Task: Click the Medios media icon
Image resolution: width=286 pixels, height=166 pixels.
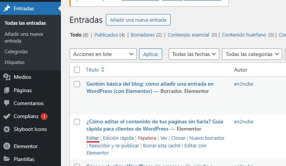Action: click(7, 77)
